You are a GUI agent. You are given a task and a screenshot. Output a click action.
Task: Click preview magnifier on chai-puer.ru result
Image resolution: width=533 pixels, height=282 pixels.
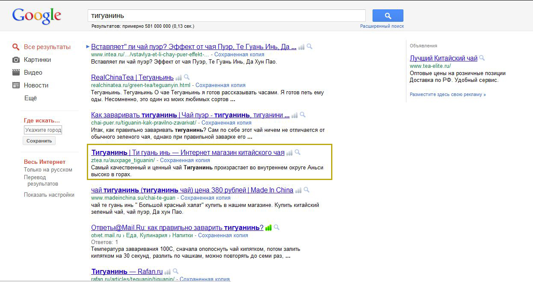tap(302, 115)
